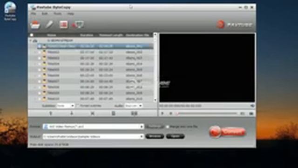Click the film icon of the title 02 row

click(44, 52)
